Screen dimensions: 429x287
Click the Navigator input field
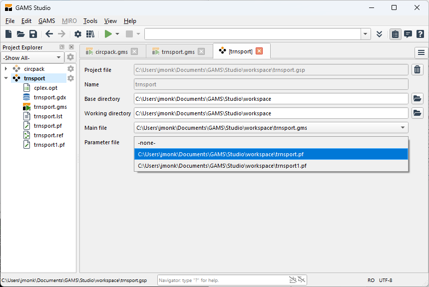coord(222,281)
